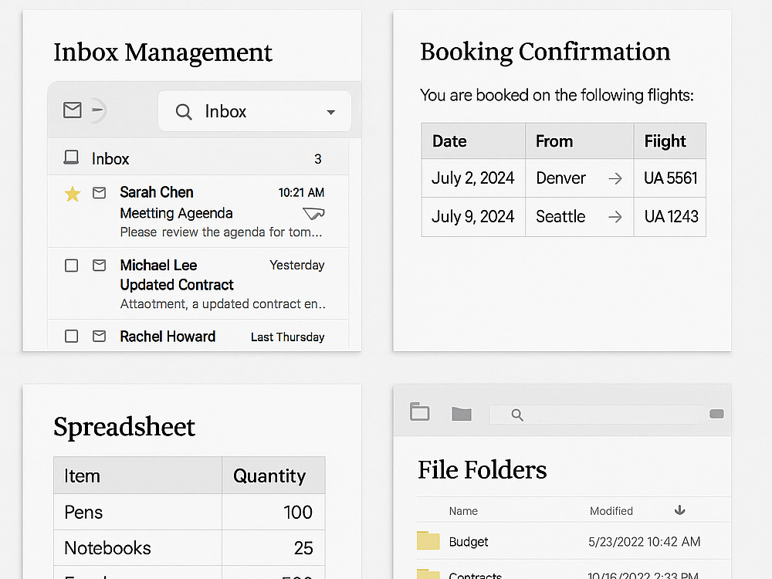
Task: Click the Quantity column header
Action: (273, 476)
